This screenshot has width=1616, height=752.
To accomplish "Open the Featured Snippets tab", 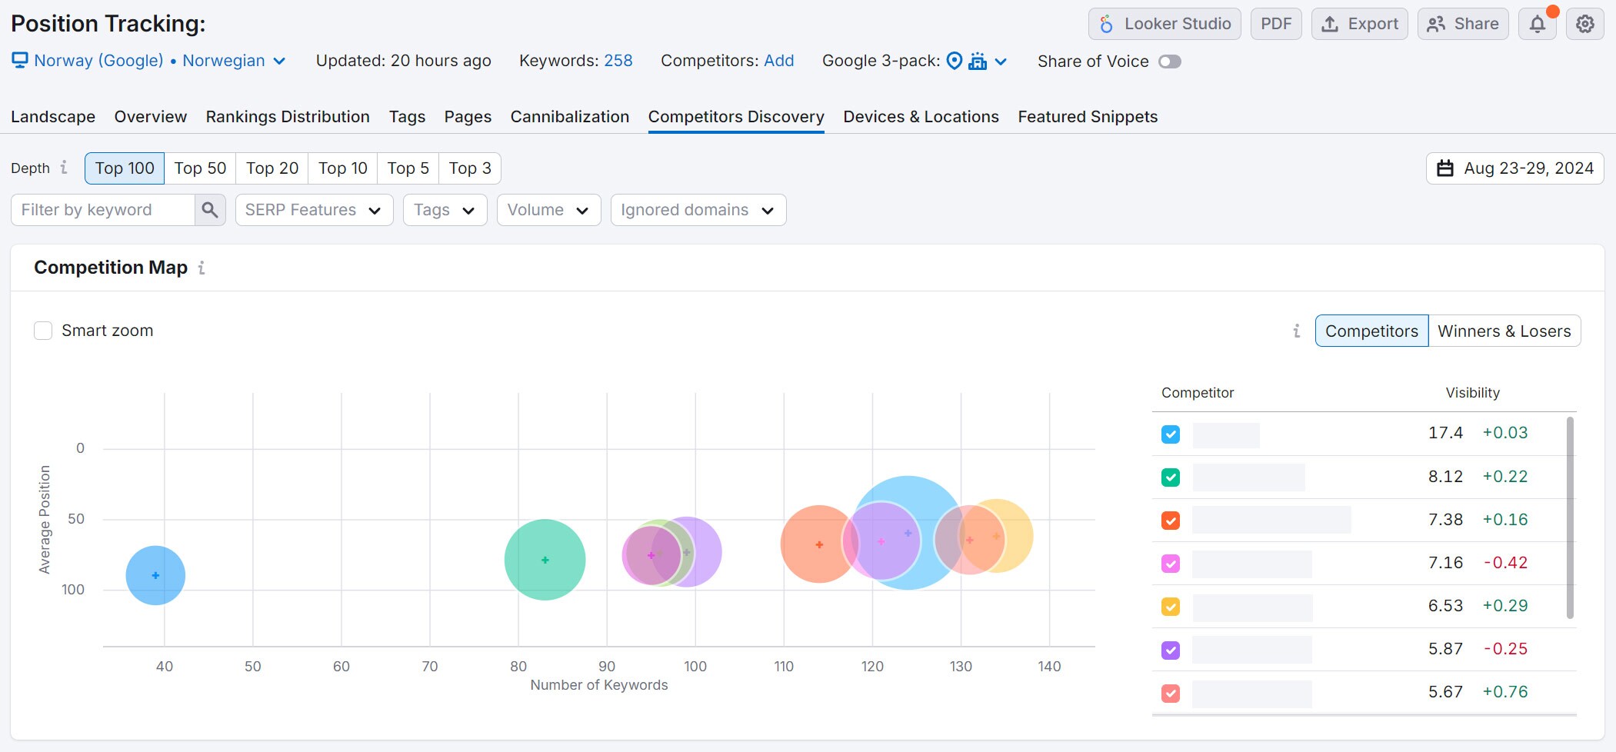I will [x=1087, y=117].
